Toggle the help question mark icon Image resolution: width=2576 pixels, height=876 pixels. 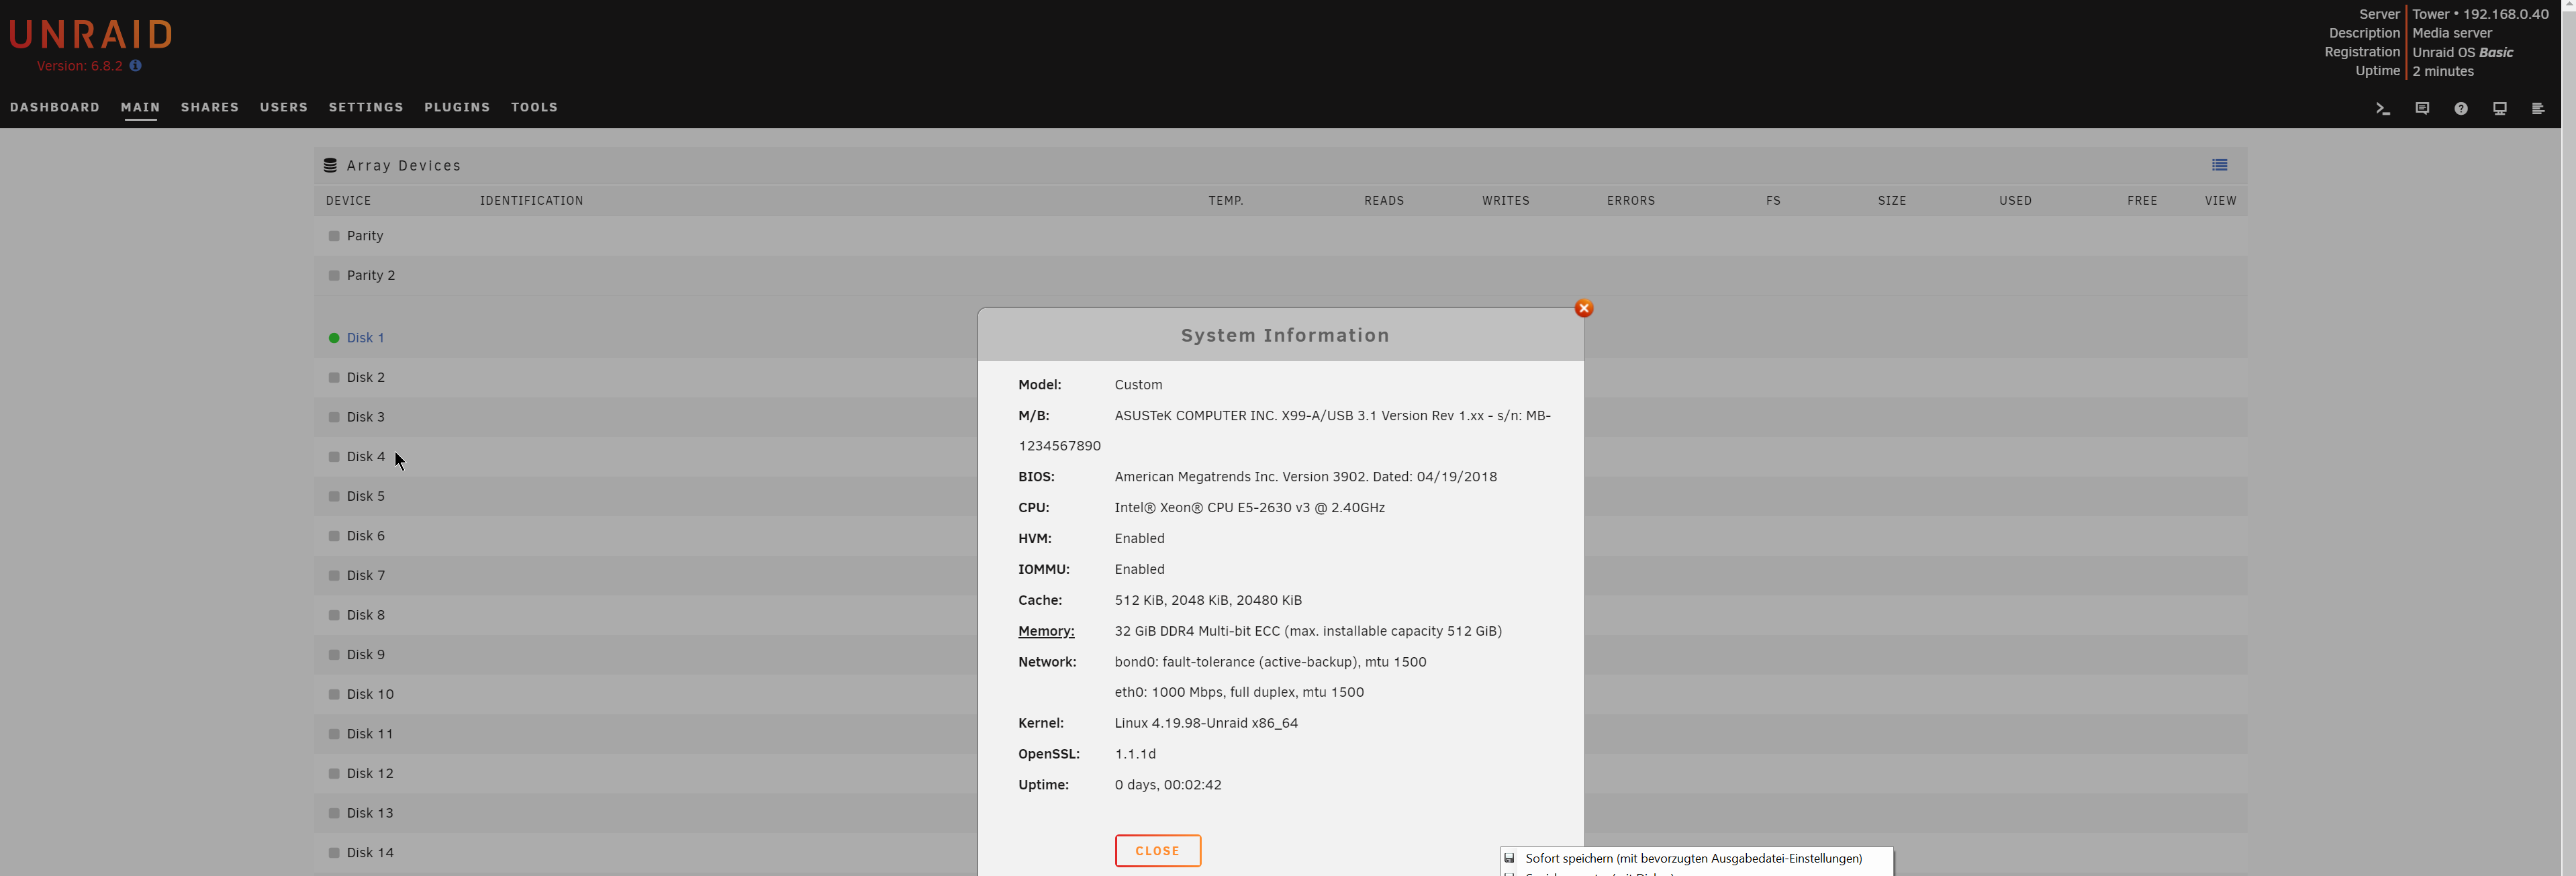2461,108
